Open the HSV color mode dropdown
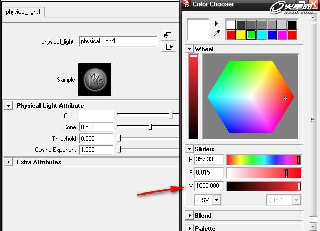The width and height of the screenshot is (320, 231). tap(209, 200)
